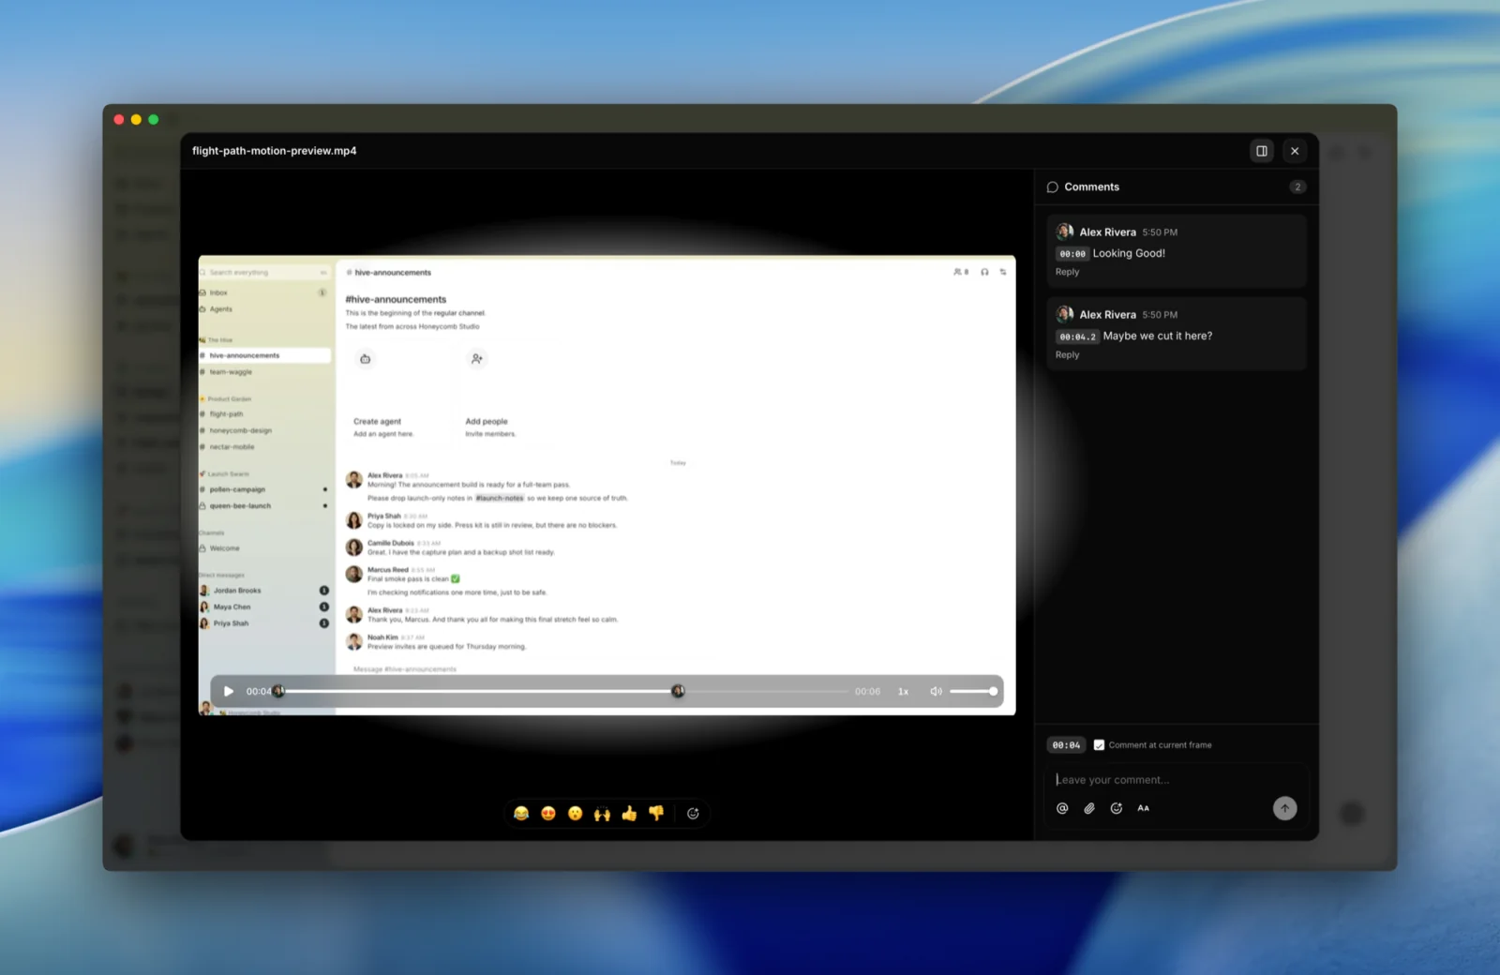Click "Maybe we cut it here?" comment text
Image resolution: width=1500 pixels, height=975 pixels.
[x=1158, y=336]
